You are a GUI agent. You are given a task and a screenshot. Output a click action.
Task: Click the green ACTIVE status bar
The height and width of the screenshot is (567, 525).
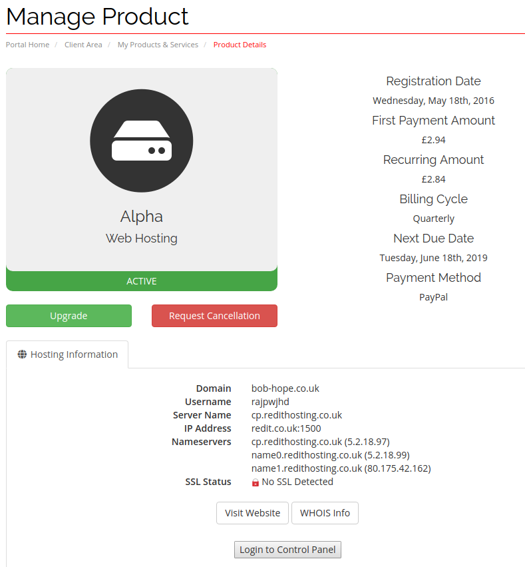tap(142, 281)
